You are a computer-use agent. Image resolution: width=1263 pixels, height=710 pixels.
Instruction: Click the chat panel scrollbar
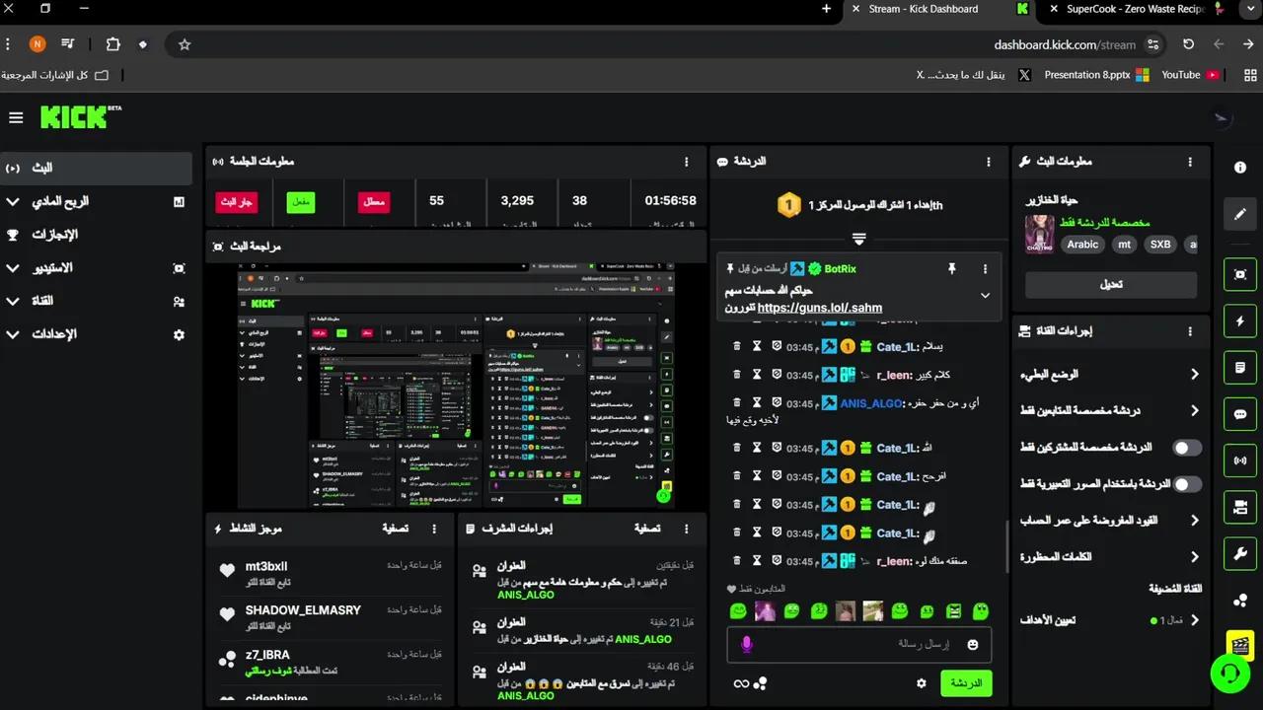click(x=1006, y=545)
